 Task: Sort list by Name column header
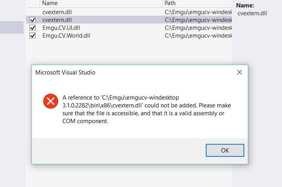coord(101,3)
